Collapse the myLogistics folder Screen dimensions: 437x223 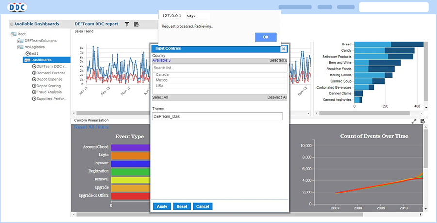tap(20, 47)
